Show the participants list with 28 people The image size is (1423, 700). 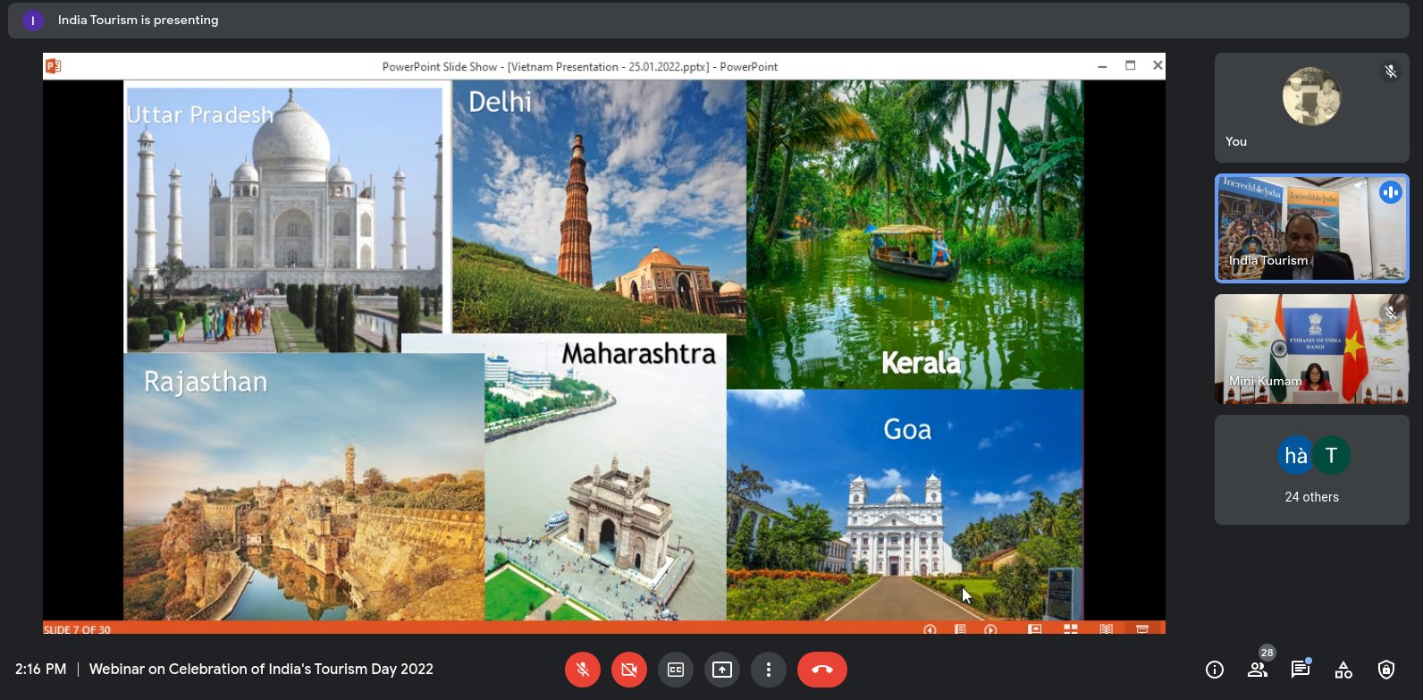pyautogui.click(x=1257, y=670)
